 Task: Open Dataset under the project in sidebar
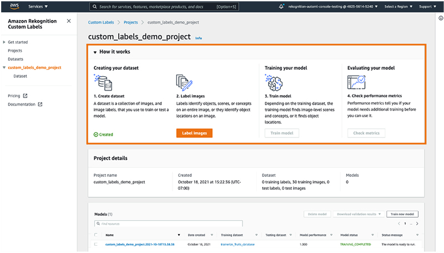(21, 76)
